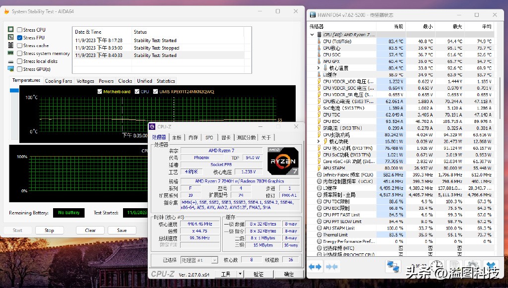This screenshot has height=288, width=508.
Task: Click the Stress FPU percentage icon
Action: click(x=10, y=38)
